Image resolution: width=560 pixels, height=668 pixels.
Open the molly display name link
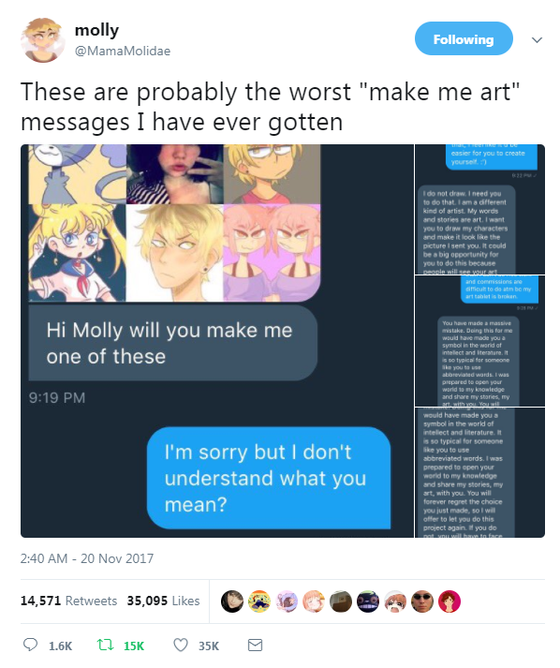point(96,30)
